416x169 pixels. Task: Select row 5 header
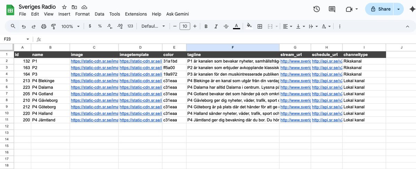click(7, 81)
